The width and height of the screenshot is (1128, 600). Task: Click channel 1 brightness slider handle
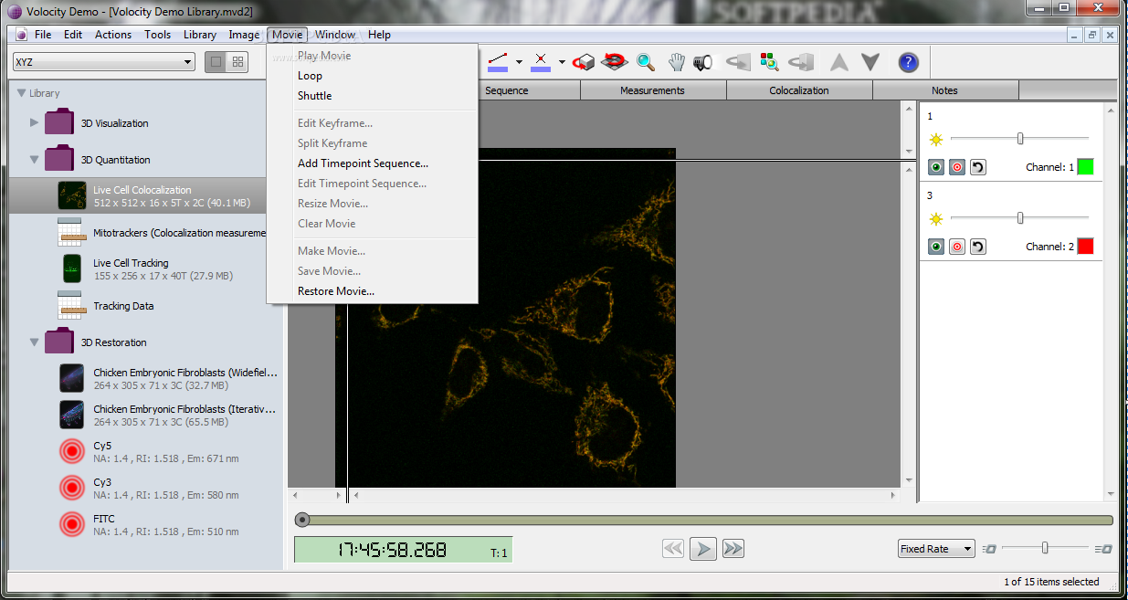(1020, 139)
